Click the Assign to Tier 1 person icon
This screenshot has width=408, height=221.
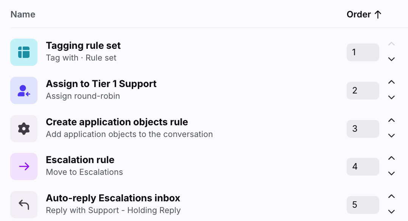(x=24, y=90)
